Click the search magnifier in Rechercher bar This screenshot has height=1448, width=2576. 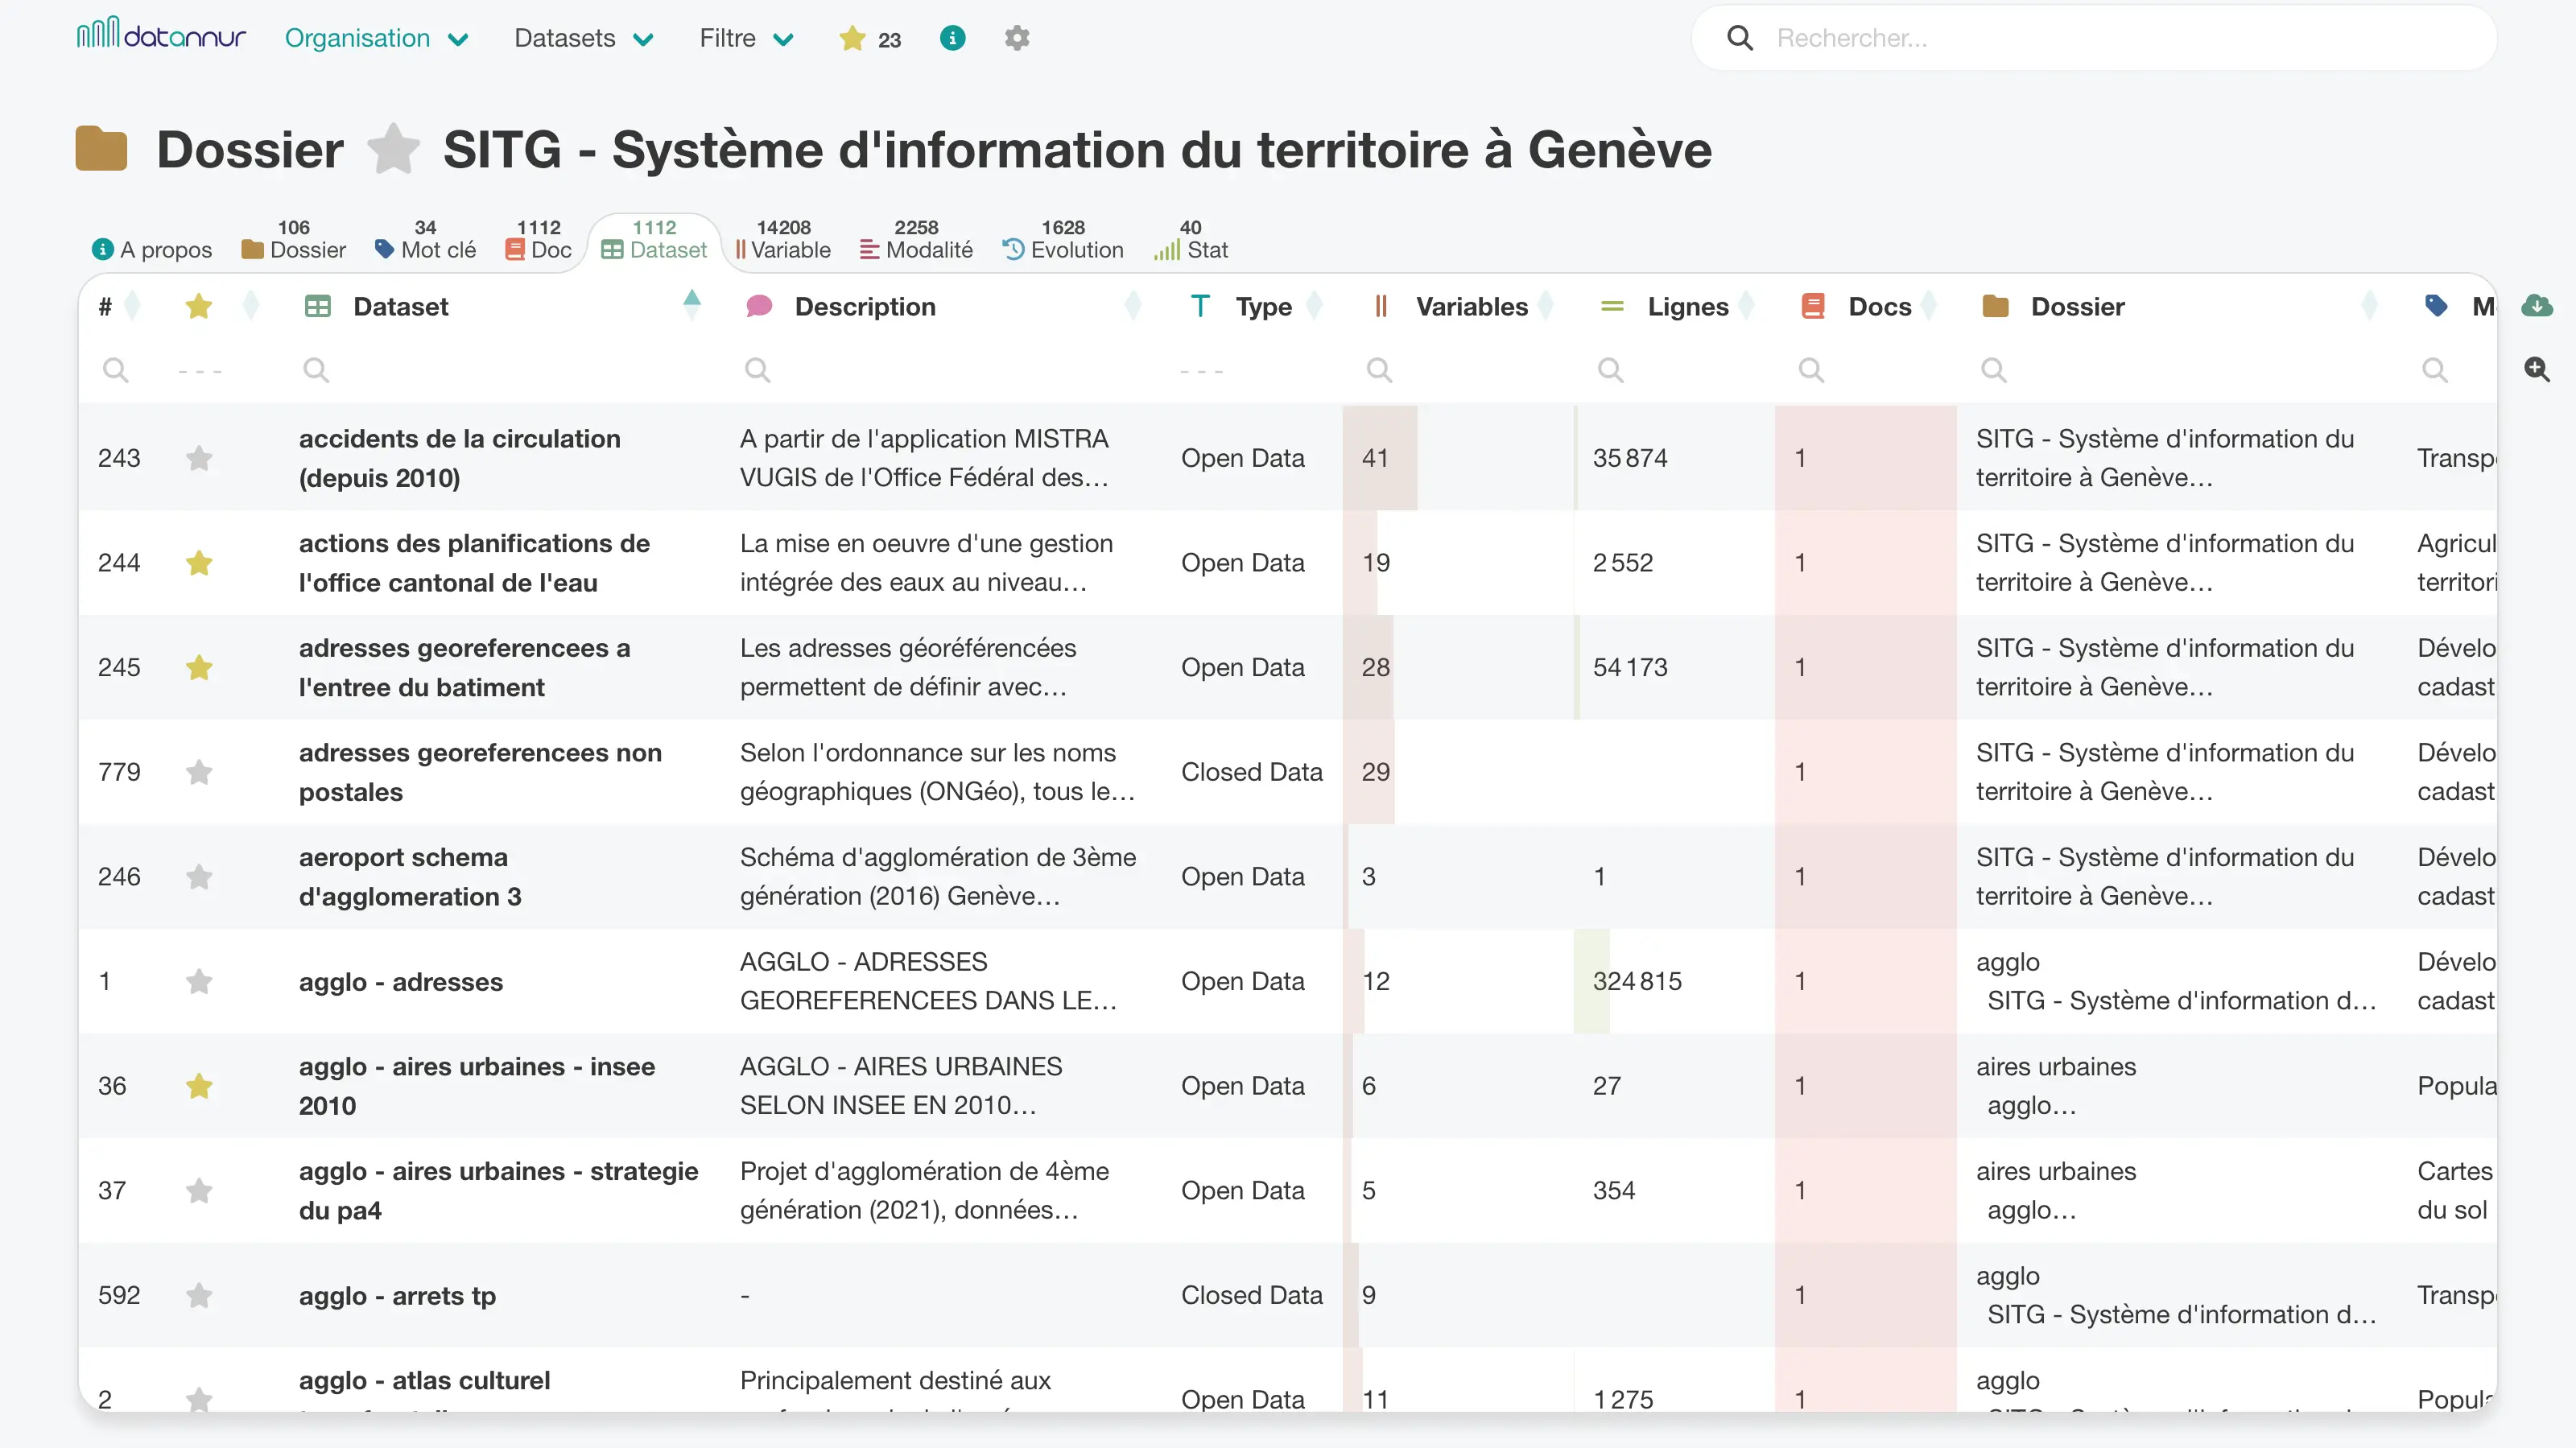(1740, 38)
